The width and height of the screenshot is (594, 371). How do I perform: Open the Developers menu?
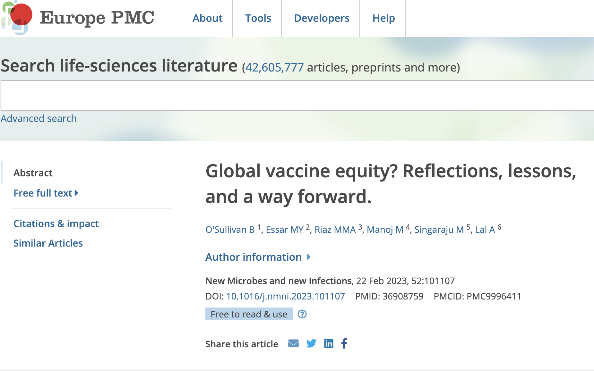click(322, 18)
